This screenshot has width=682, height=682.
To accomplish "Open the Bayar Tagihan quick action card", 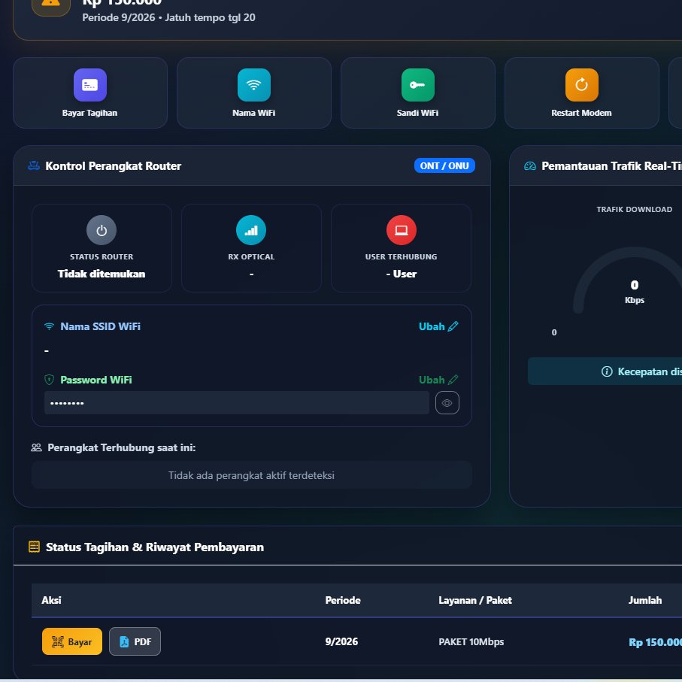I will tap(90, 92).
